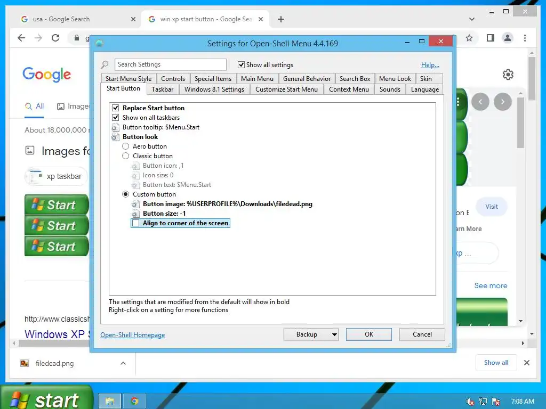
Task: Click the gear icon beside Button tooltip
Action: 115,127
